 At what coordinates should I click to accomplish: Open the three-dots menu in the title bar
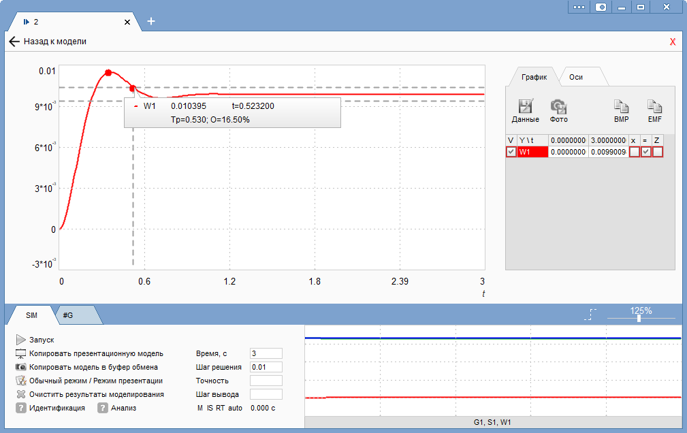click(579, 7)
